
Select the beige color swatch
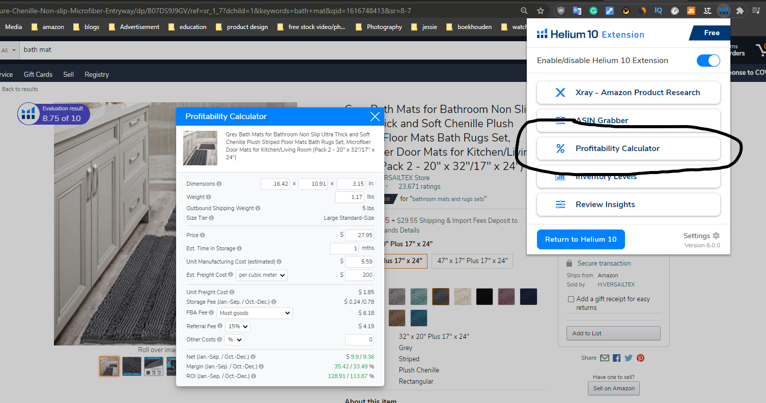[463, 297]
